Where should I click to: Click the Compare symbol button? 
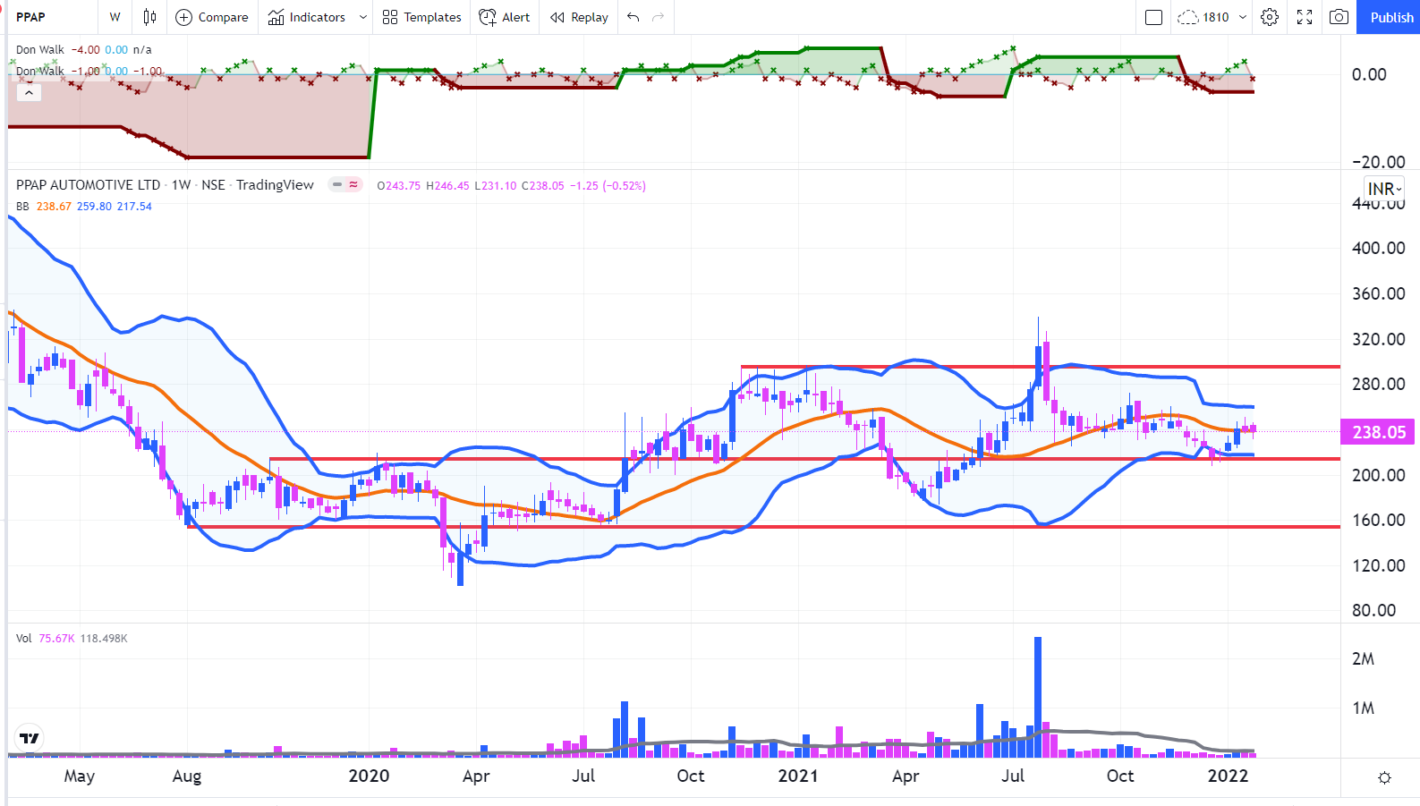[212, 17]
